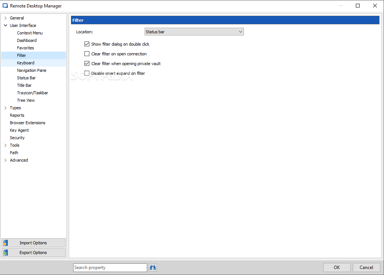Select Title Bar in the tree

tap(24, 85)
